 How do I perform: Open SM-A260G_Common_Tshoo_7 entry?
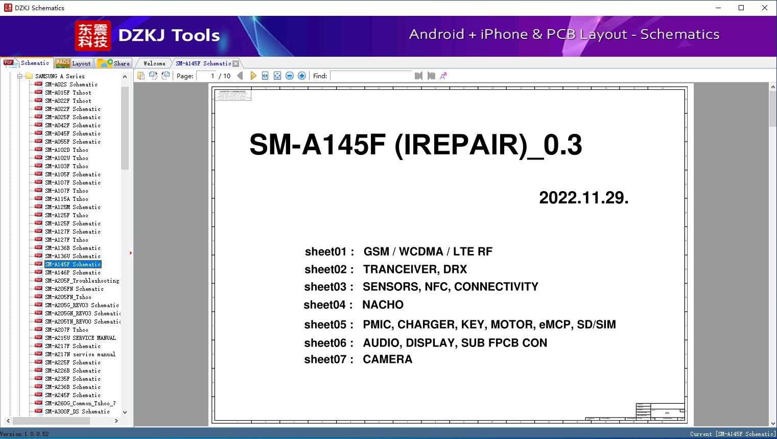click(x=80, y=403)
